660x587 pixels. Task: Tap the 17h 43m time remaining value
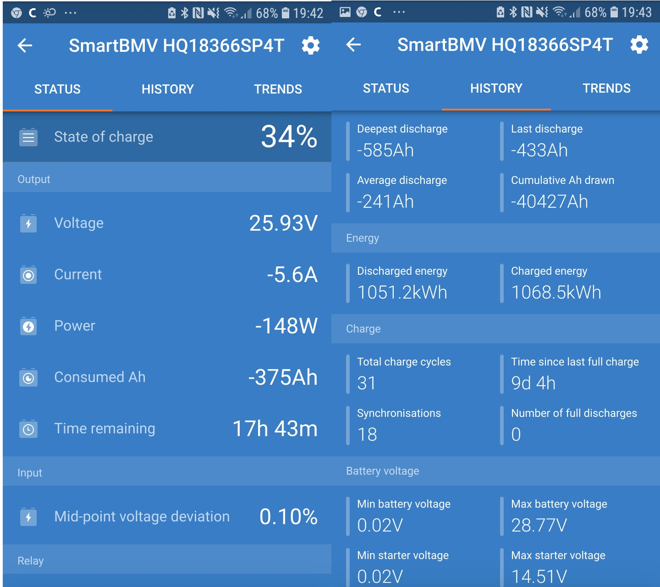[x=275, y=429]
